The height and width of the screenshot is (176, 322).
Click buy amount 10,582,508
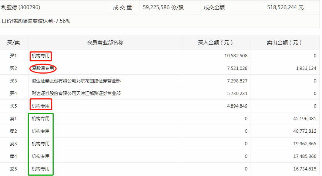(x=236, y=56)
